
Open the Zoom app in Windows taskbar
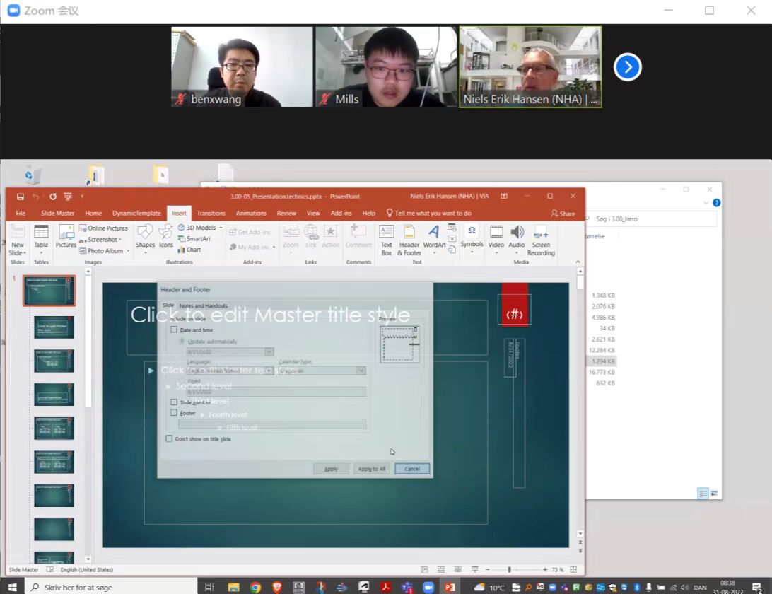[x=428, y=587]
